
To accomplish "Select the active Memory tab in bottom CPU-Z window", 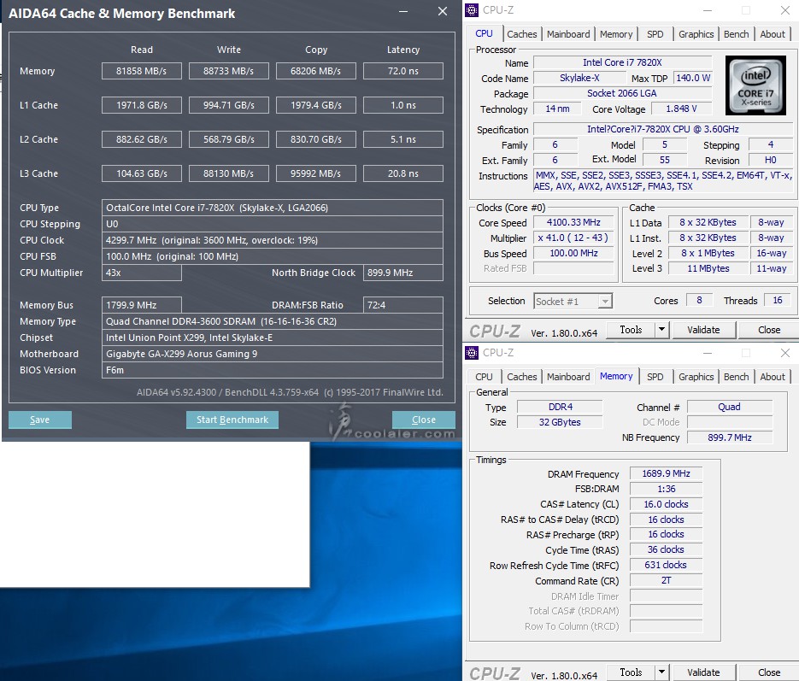I will 616,377.
